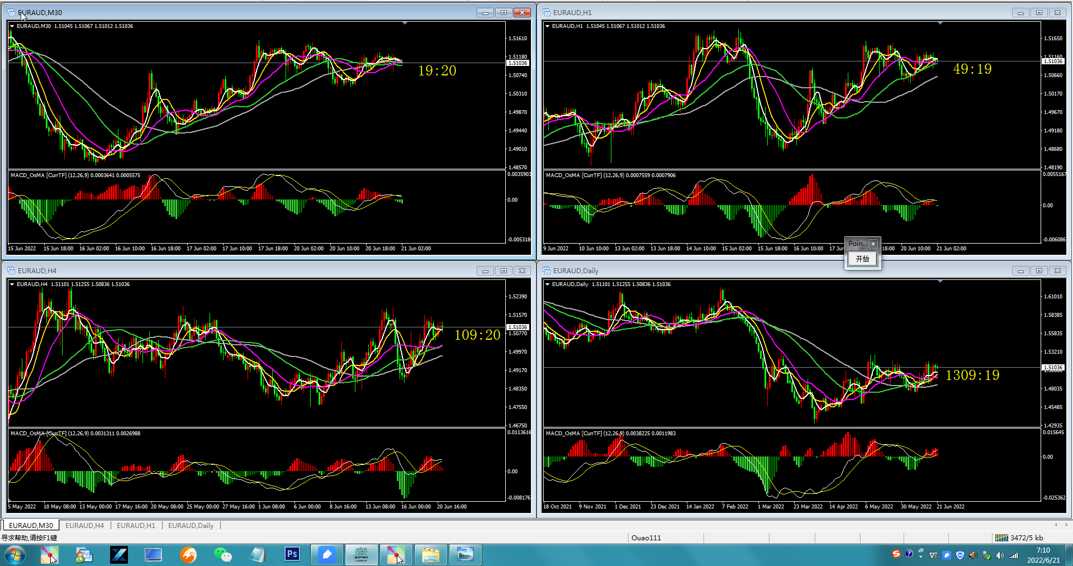Image resolution: width=1073 pixels, height=566 pixels.
Task: Click the Ouao111 profile name in status bar
Action: pos(646,538)
